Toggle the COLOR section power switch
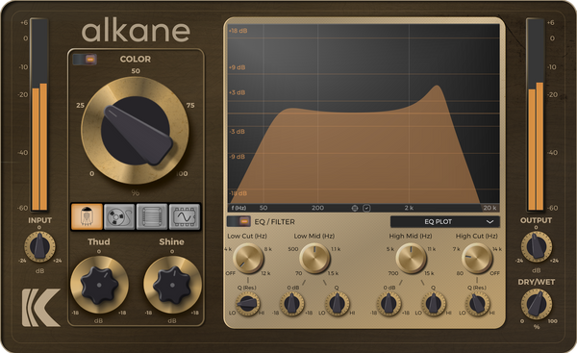This screenshot has width=577, height=353. 85,60
